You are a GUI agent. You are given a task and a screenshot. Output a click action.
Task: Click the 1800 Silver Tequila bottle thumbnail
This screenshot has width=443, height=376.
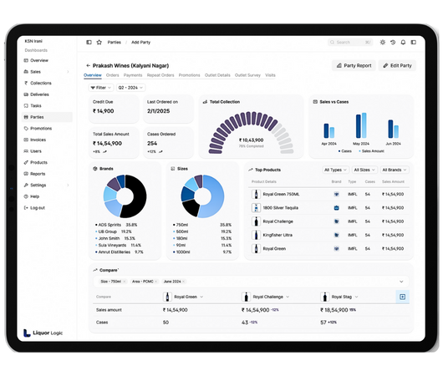point(256,208)
